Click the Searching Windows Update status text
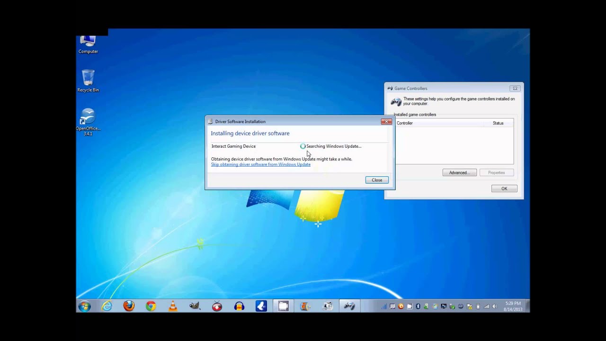Screen dimensions: 606x341 coord(334,146)
